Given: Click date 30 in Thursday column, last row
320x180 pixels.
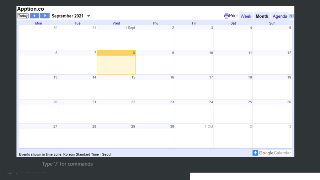Looking at the screenshot, I should (x=172, y=126).
